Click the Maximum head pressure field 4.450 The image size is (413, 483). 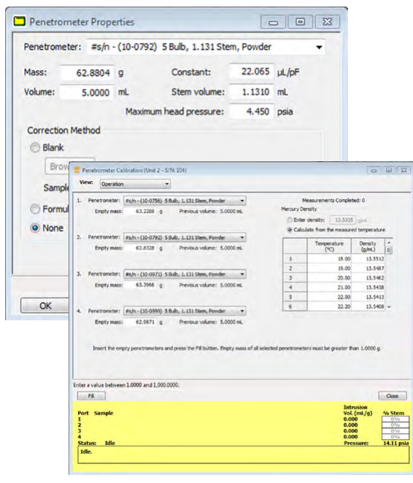coord(251,112)
